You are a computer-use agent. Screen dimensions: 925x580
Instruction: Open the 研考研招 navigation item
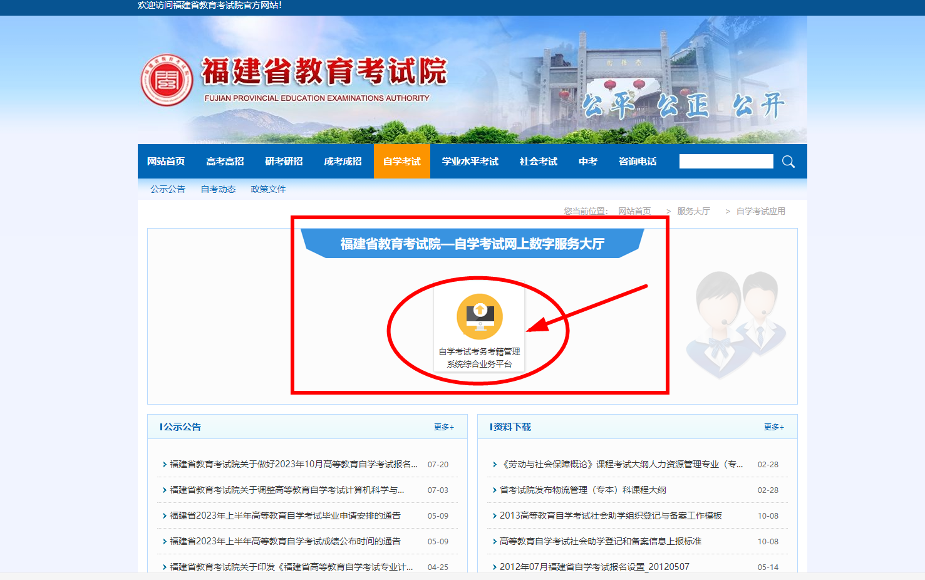click(284, 162)
